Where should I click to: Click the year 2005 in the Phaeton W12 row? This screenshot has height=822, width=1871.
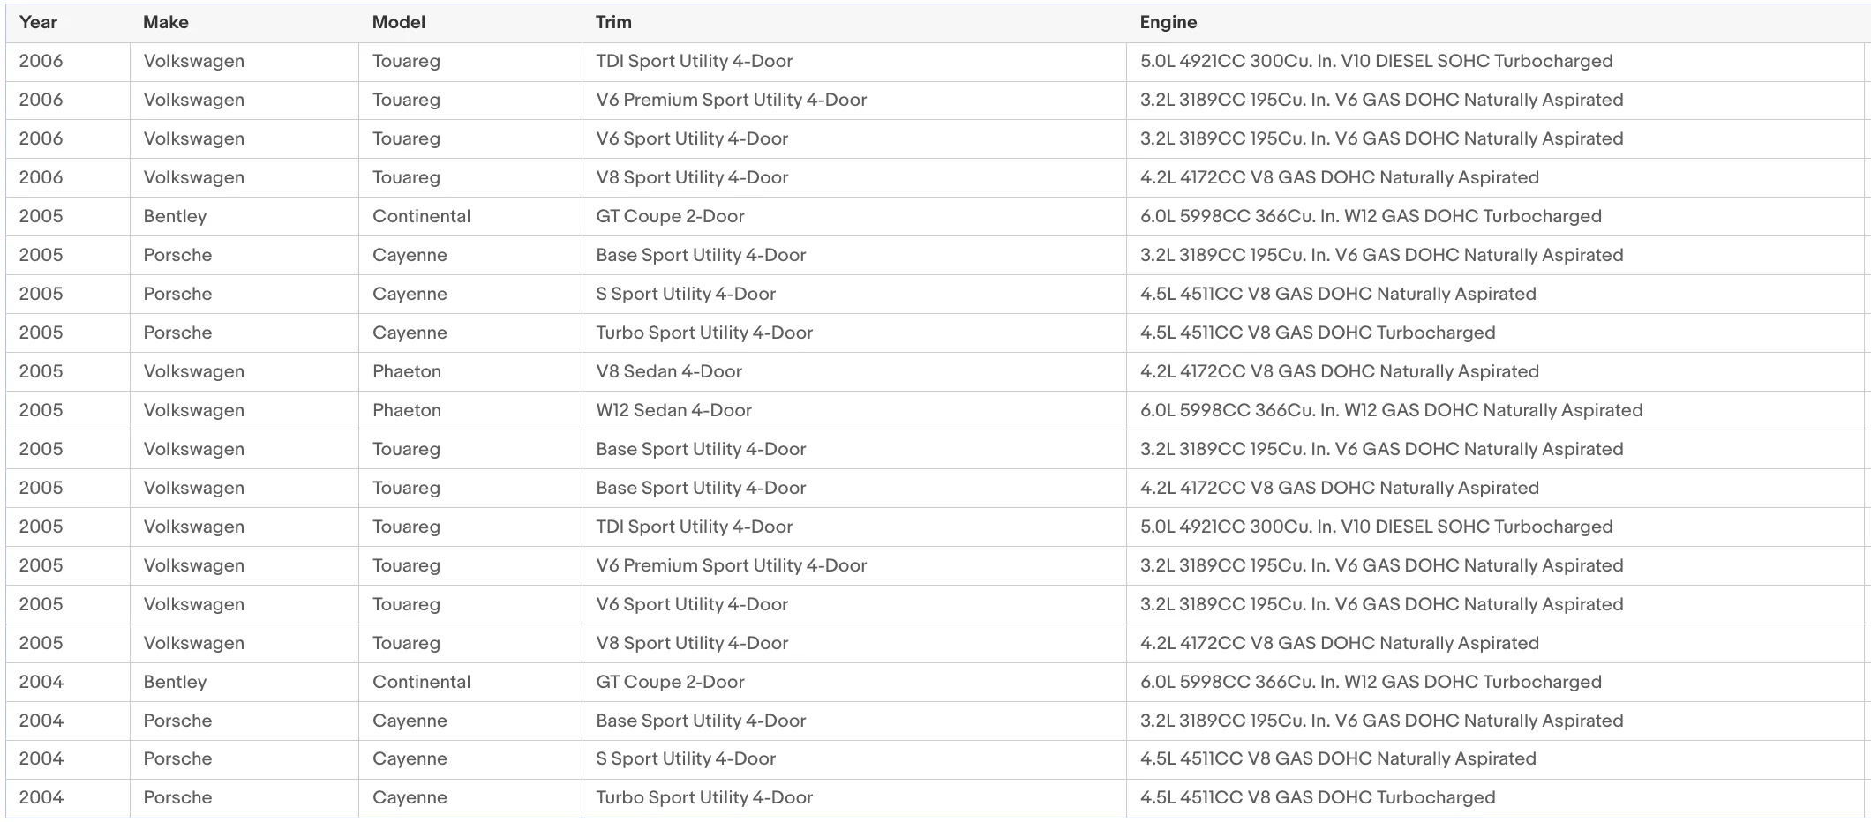41,410
